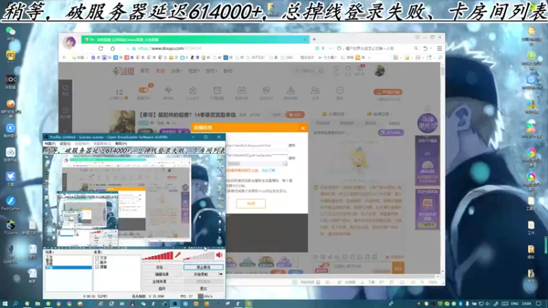Open the 档案(F) menu in OBS

pyautogui.click(x=50, y=144)
